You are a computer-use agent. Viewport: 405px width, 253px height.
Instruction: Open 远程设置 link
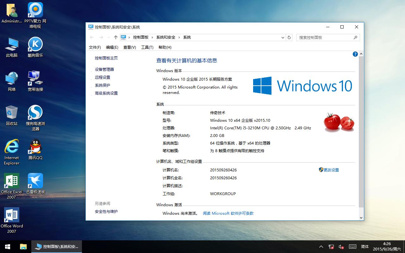(103, 77)
